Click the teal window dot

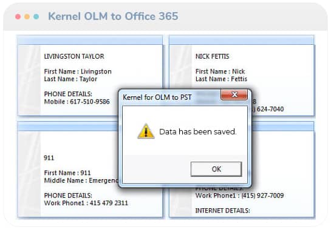click(36, 16)
